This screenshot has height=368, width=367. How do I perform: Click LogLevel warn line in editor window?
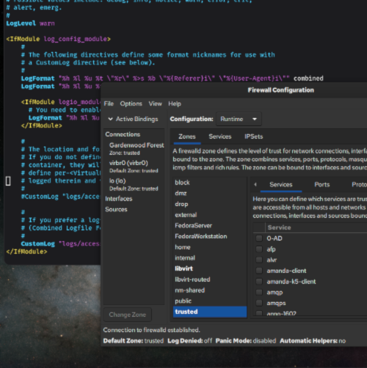30,23
